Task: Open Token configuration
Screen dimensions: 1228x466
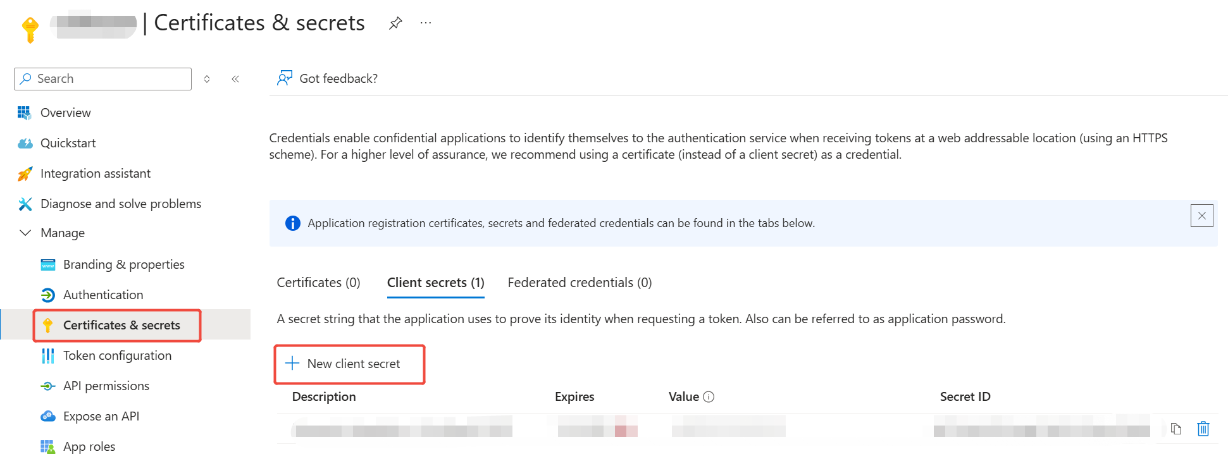Action: [x=118, y=355]
